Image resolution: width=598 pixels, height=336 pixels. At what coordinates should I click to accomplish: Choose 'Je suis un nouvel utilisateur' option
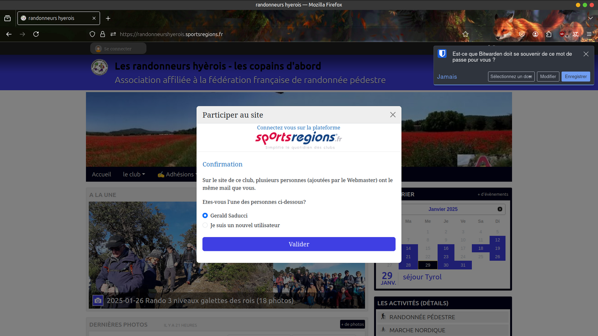(205, 225)
